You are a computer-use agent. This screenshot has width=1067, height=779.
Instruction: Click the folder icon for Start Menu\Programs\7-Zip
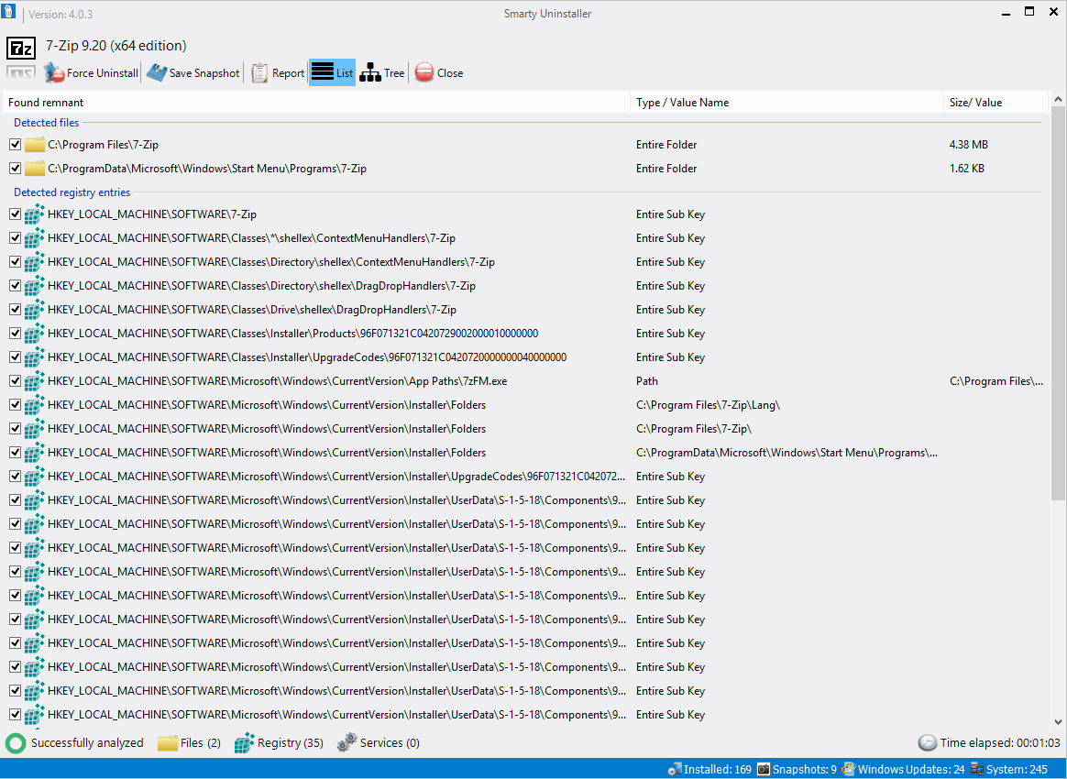[x=35, y=168]
